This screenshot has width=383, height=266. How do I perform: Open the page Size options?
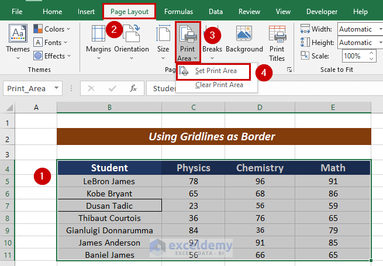click(163, 42)
